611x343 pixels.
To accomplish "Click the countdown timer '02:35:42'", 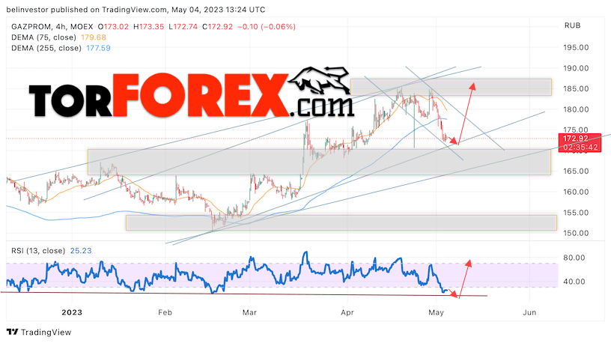I will tap(580, 148).
